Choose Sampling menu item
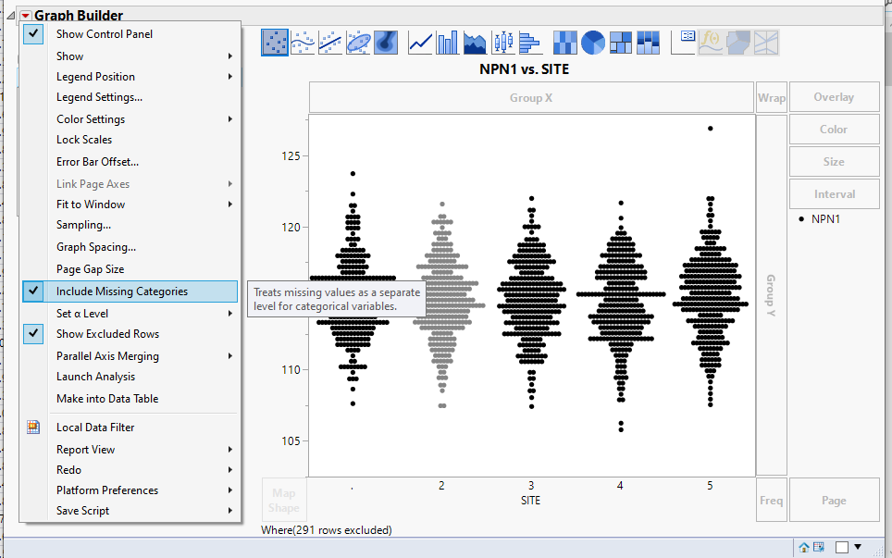Viewport: 892px width, 558px height. (x=130, y=225)
